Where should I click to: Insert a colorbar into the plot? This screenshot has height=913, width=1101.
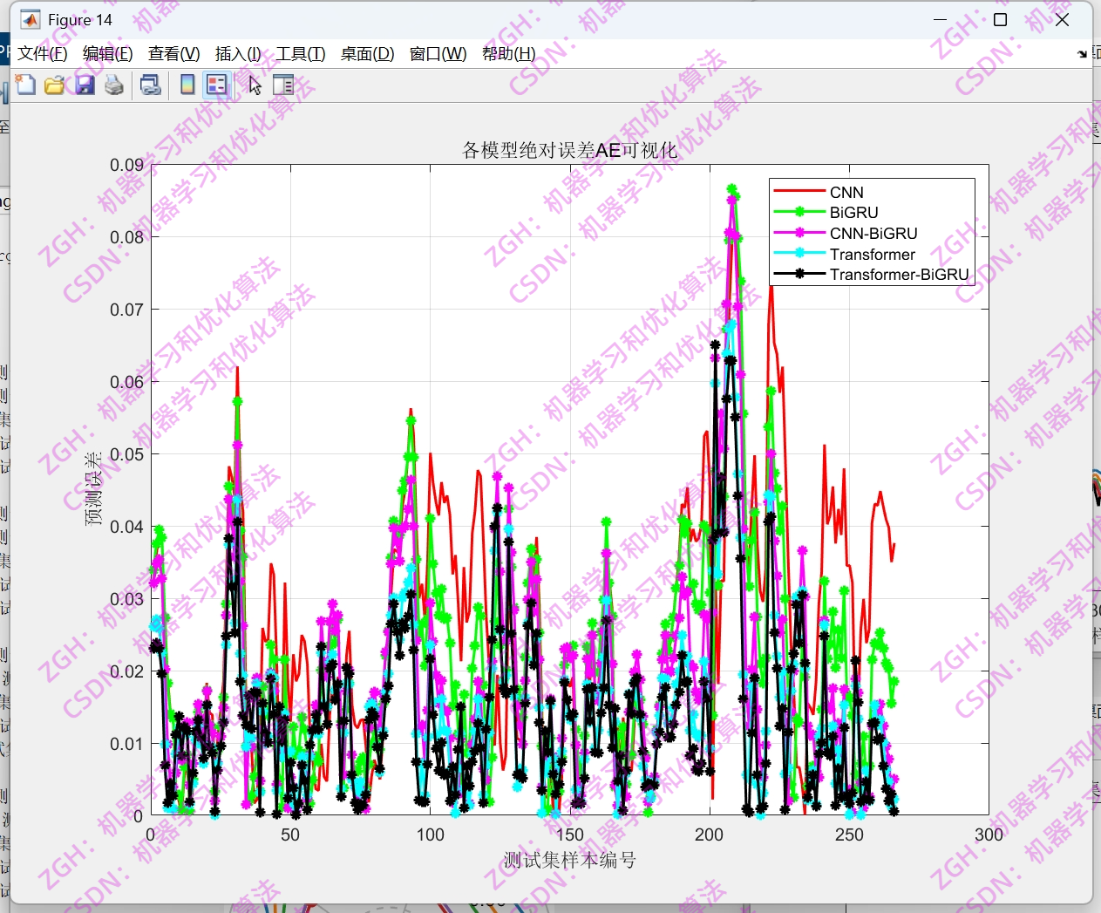click(186, 85)
